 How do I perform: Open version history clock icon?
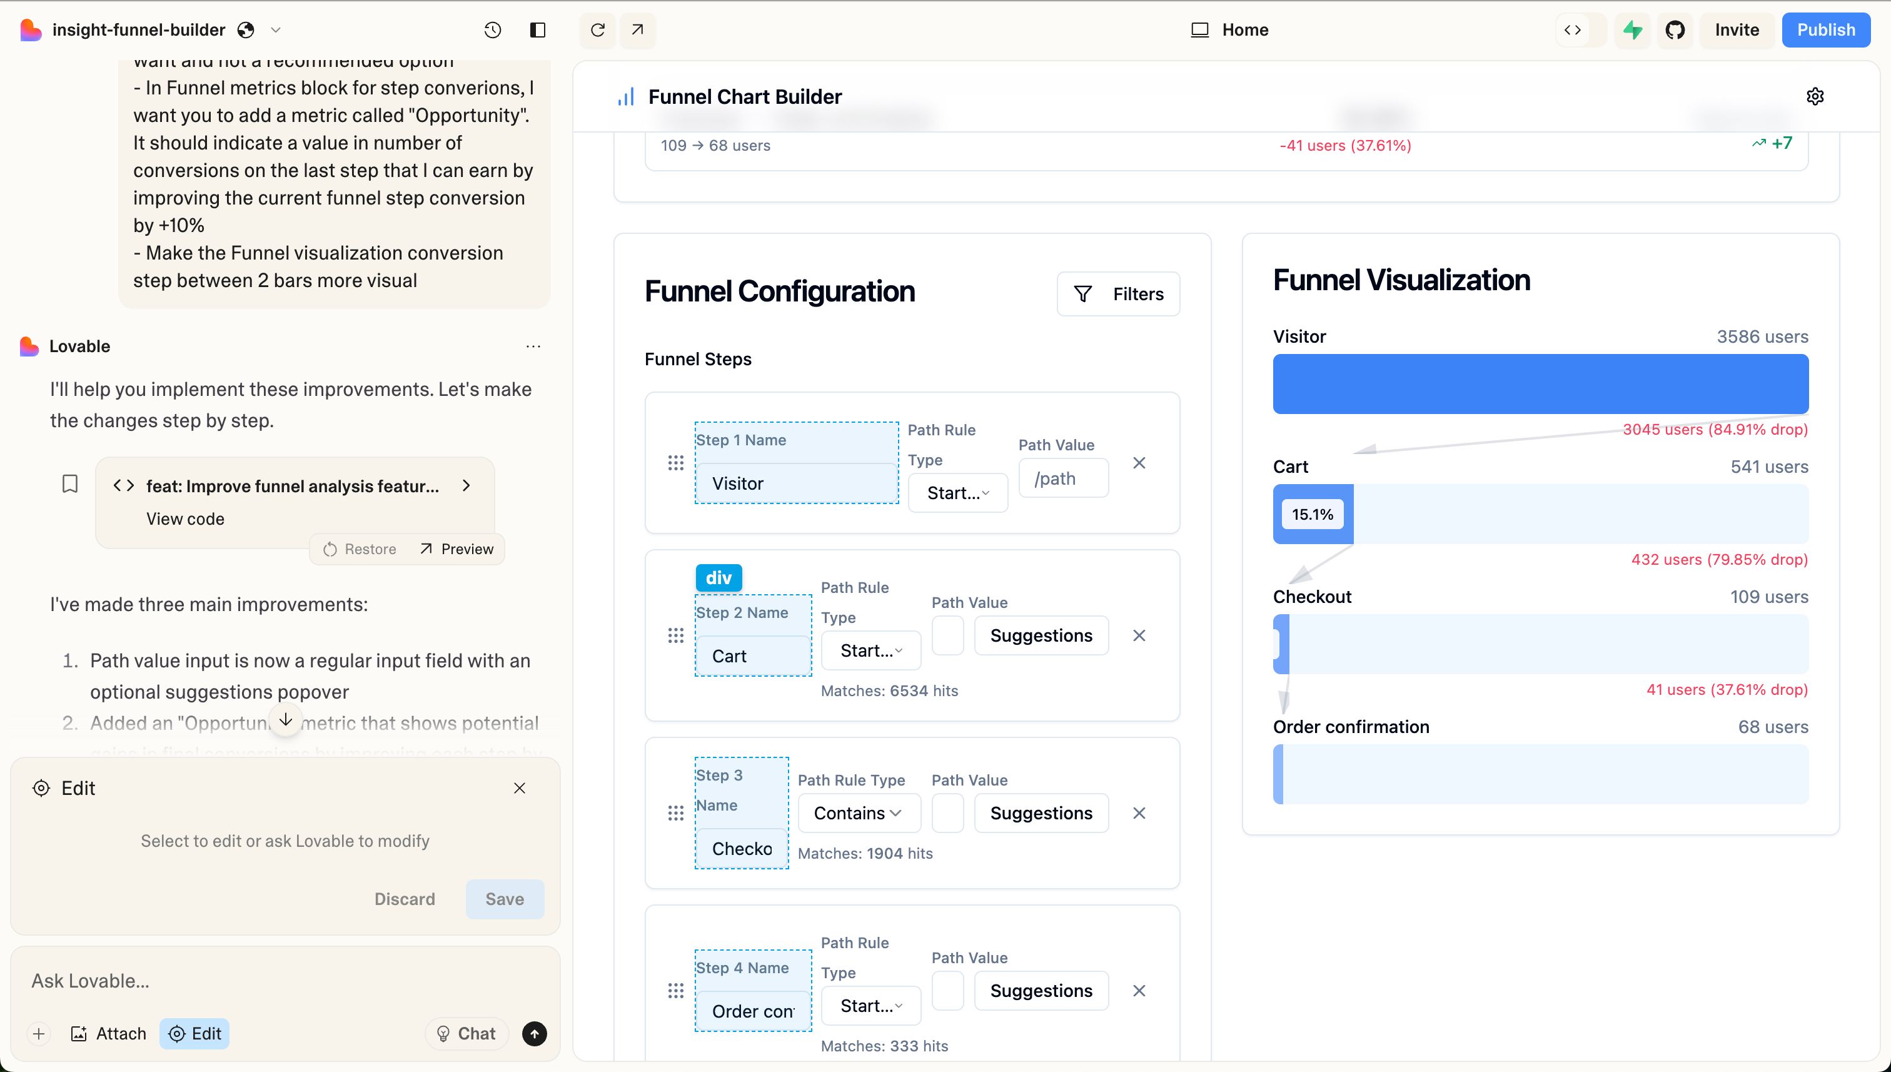(x=492, y=30)
